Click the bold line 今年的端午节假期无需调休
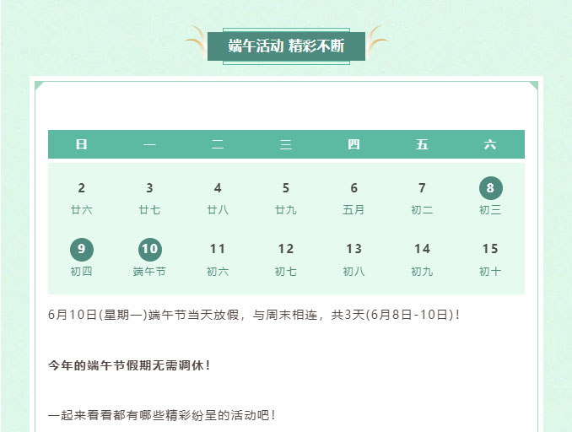Image resolution: width=572 pixels, height=432 pixels. point(130,365)
